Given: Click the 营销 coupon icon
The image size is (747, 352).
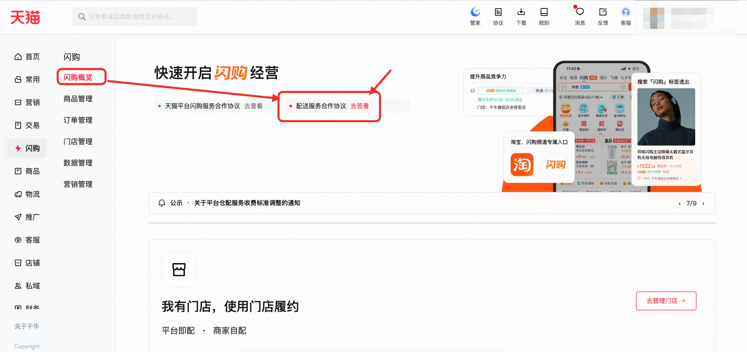Looking at the screenshot, I should [18, 102].
